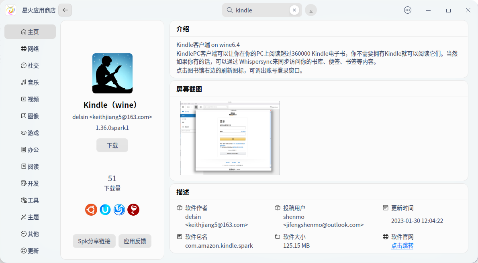Open the 开发 development category
This screenshot has height=263, width=478.
30,184
